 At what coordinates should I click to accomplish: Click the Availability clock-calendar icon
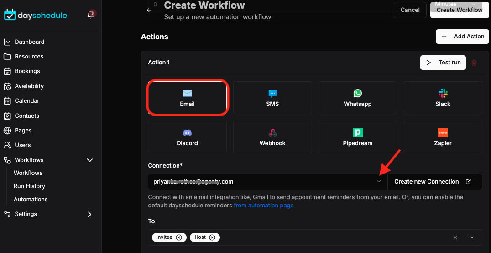tap(7, 86)
